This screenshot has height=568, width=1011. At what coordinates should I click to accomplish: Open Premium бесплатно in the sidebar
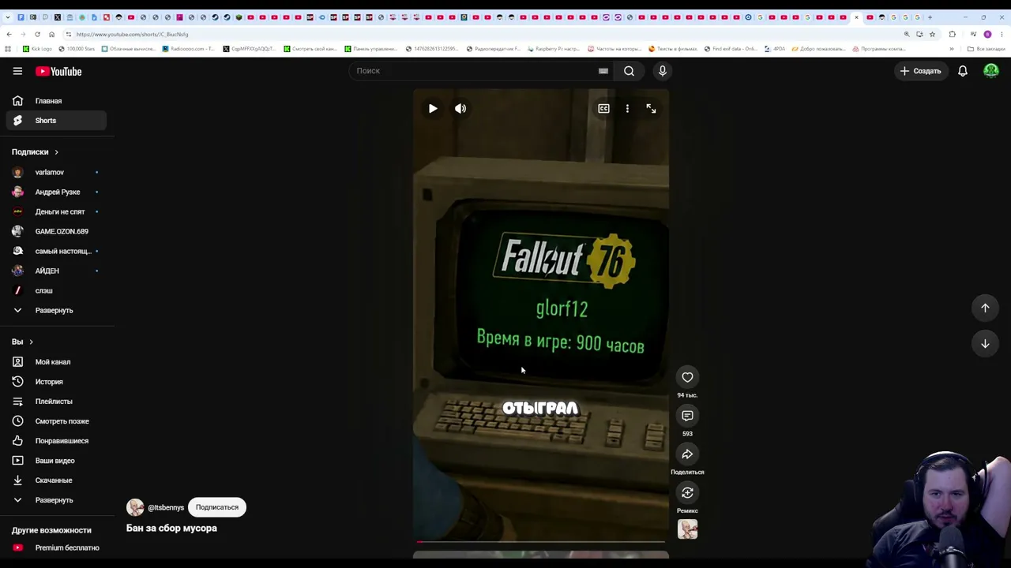(x=55, y=547)
